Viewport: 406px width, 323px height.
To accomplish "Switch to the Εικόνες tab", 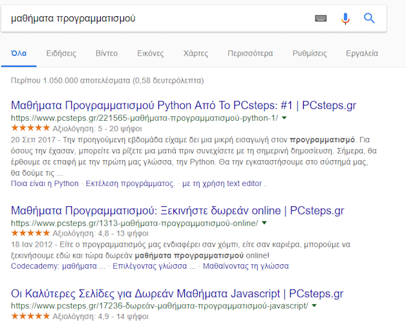I will [151, 54].
